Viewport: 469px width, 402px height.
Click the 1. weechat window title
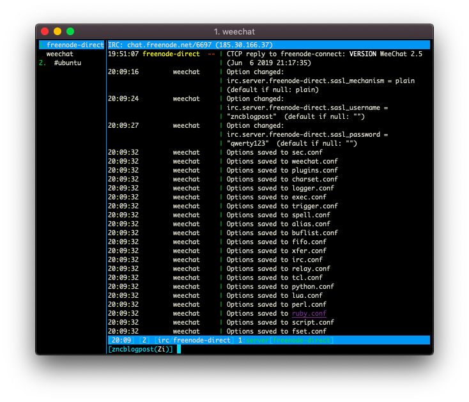[235, 32]
